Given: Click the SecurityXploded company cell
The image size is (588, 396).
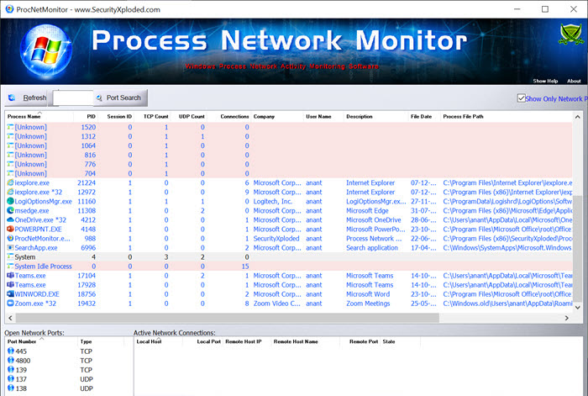Looking at the screenshot, I should [x=276, y=238].
